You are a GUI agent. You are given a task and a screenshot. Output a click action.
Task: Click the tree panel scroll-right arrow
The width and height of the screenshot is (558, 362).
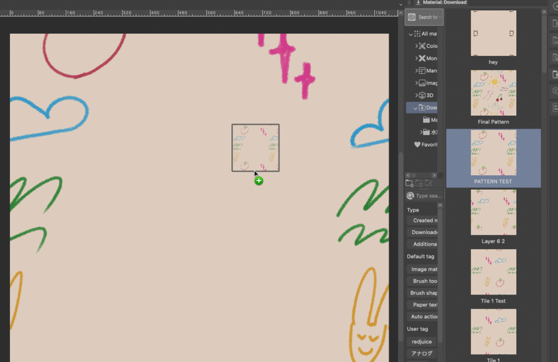coord(434,175)
